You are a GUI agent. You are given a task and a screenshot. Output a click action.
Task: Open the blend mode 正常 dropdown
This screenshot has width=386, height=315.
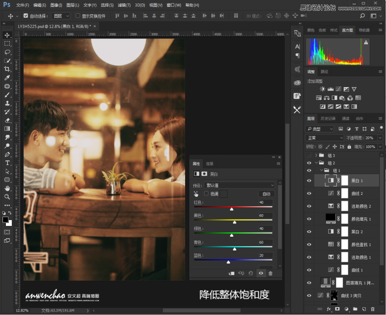coord(324,138)
